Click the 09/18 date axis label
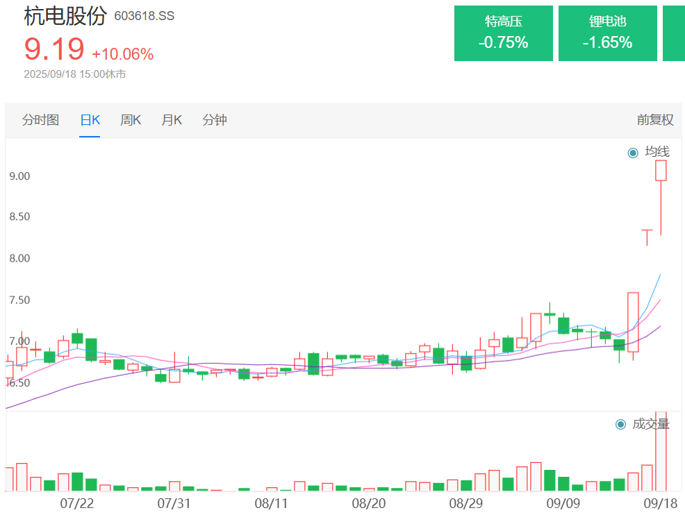Image resolution: width=685 pixels, height=515 pixels. [661, 503]
